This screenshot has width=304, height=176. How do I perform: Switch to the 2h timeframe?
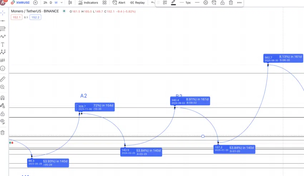pos(45,2)
